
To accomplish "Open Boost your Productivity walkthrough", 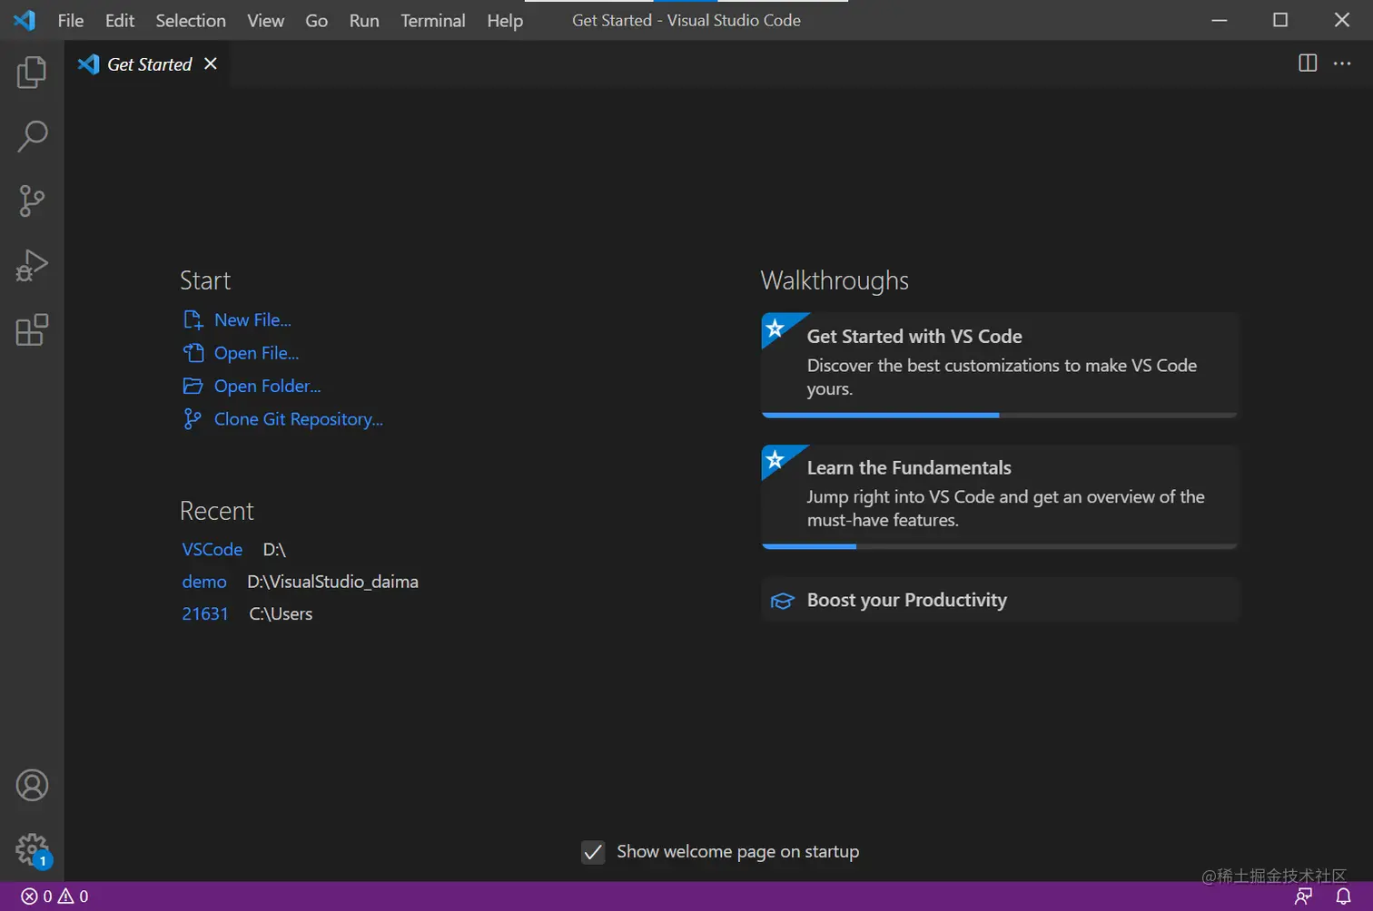I will click(1000, 600).
